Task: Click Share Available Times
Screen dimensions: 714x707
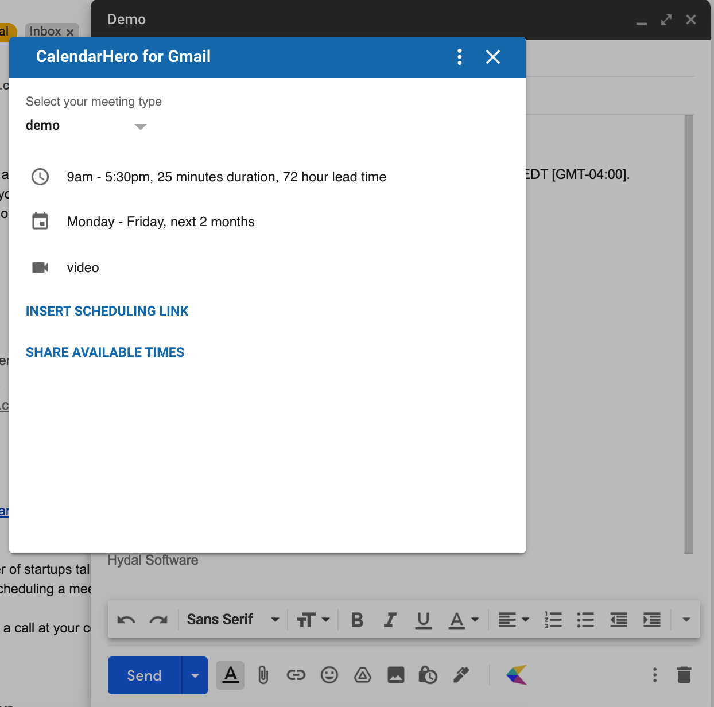Action: point(105,352)
